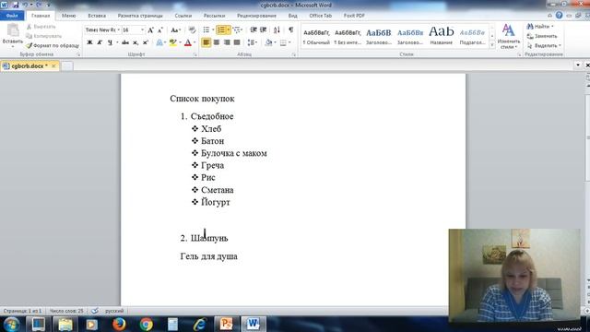Apply bold formatting (Ж)
This screenshot has height=332, width=590.
[x=89, y=42]
